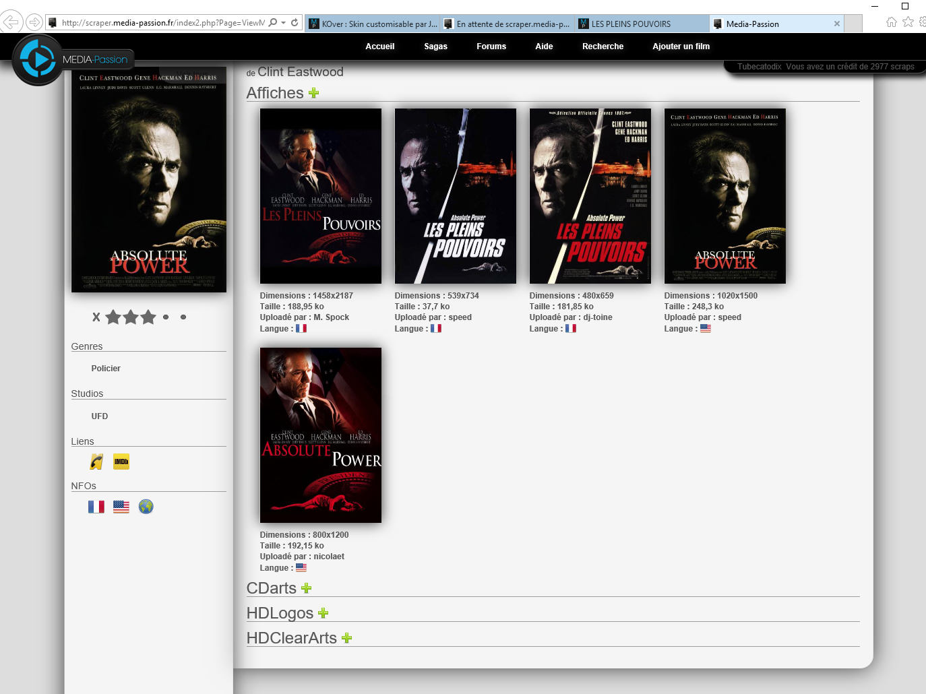926x694 pixels.
Task: Switch to the LES PLEINS POUVOIRS tab
Action: (x=642, y=24)
